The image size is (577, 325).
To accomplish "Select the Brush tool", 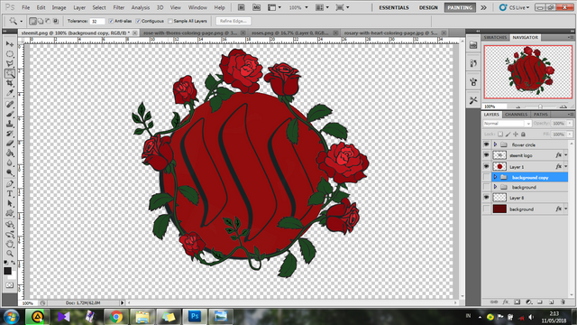I will pyautogui.click(x=10, y=114).
